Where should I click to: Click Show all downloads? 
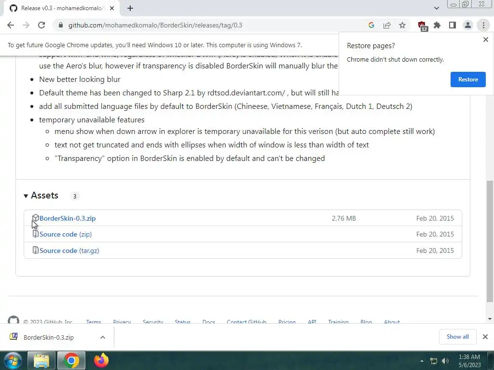[457, 337]
